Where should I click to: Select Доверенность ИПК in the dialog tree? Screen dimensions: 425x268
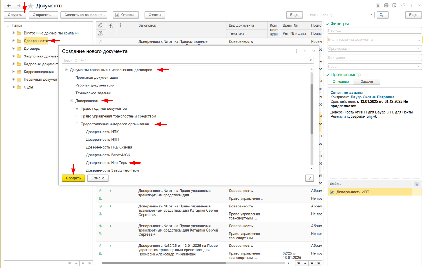coord(102,132)
